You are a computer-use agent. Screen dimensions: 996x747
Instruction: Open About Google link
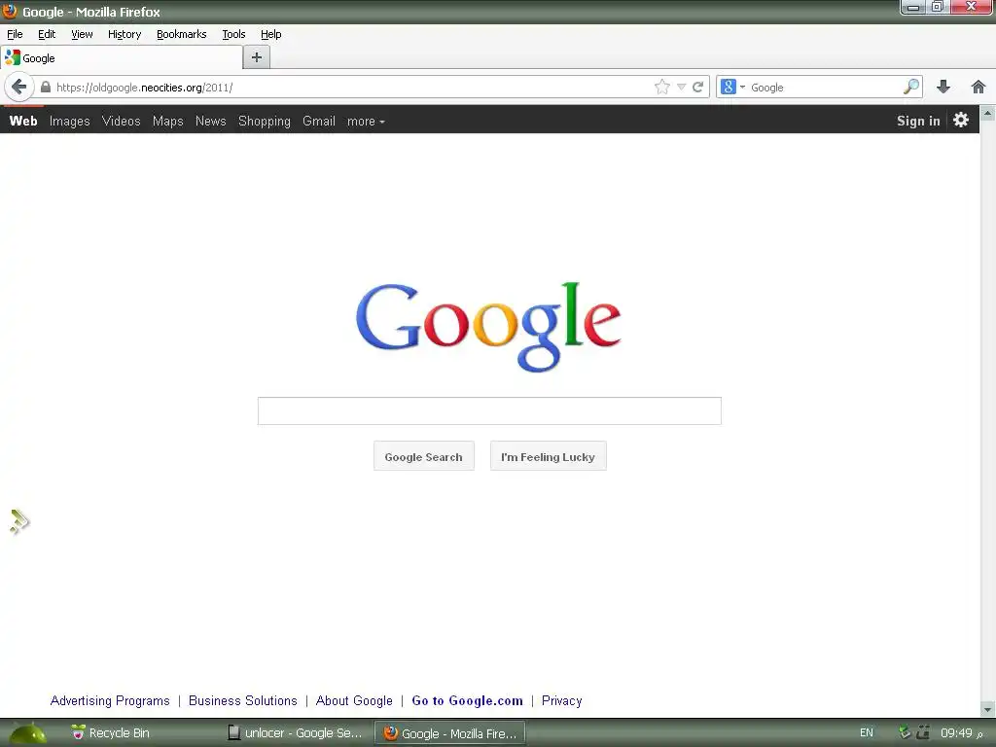coord(354,700)
